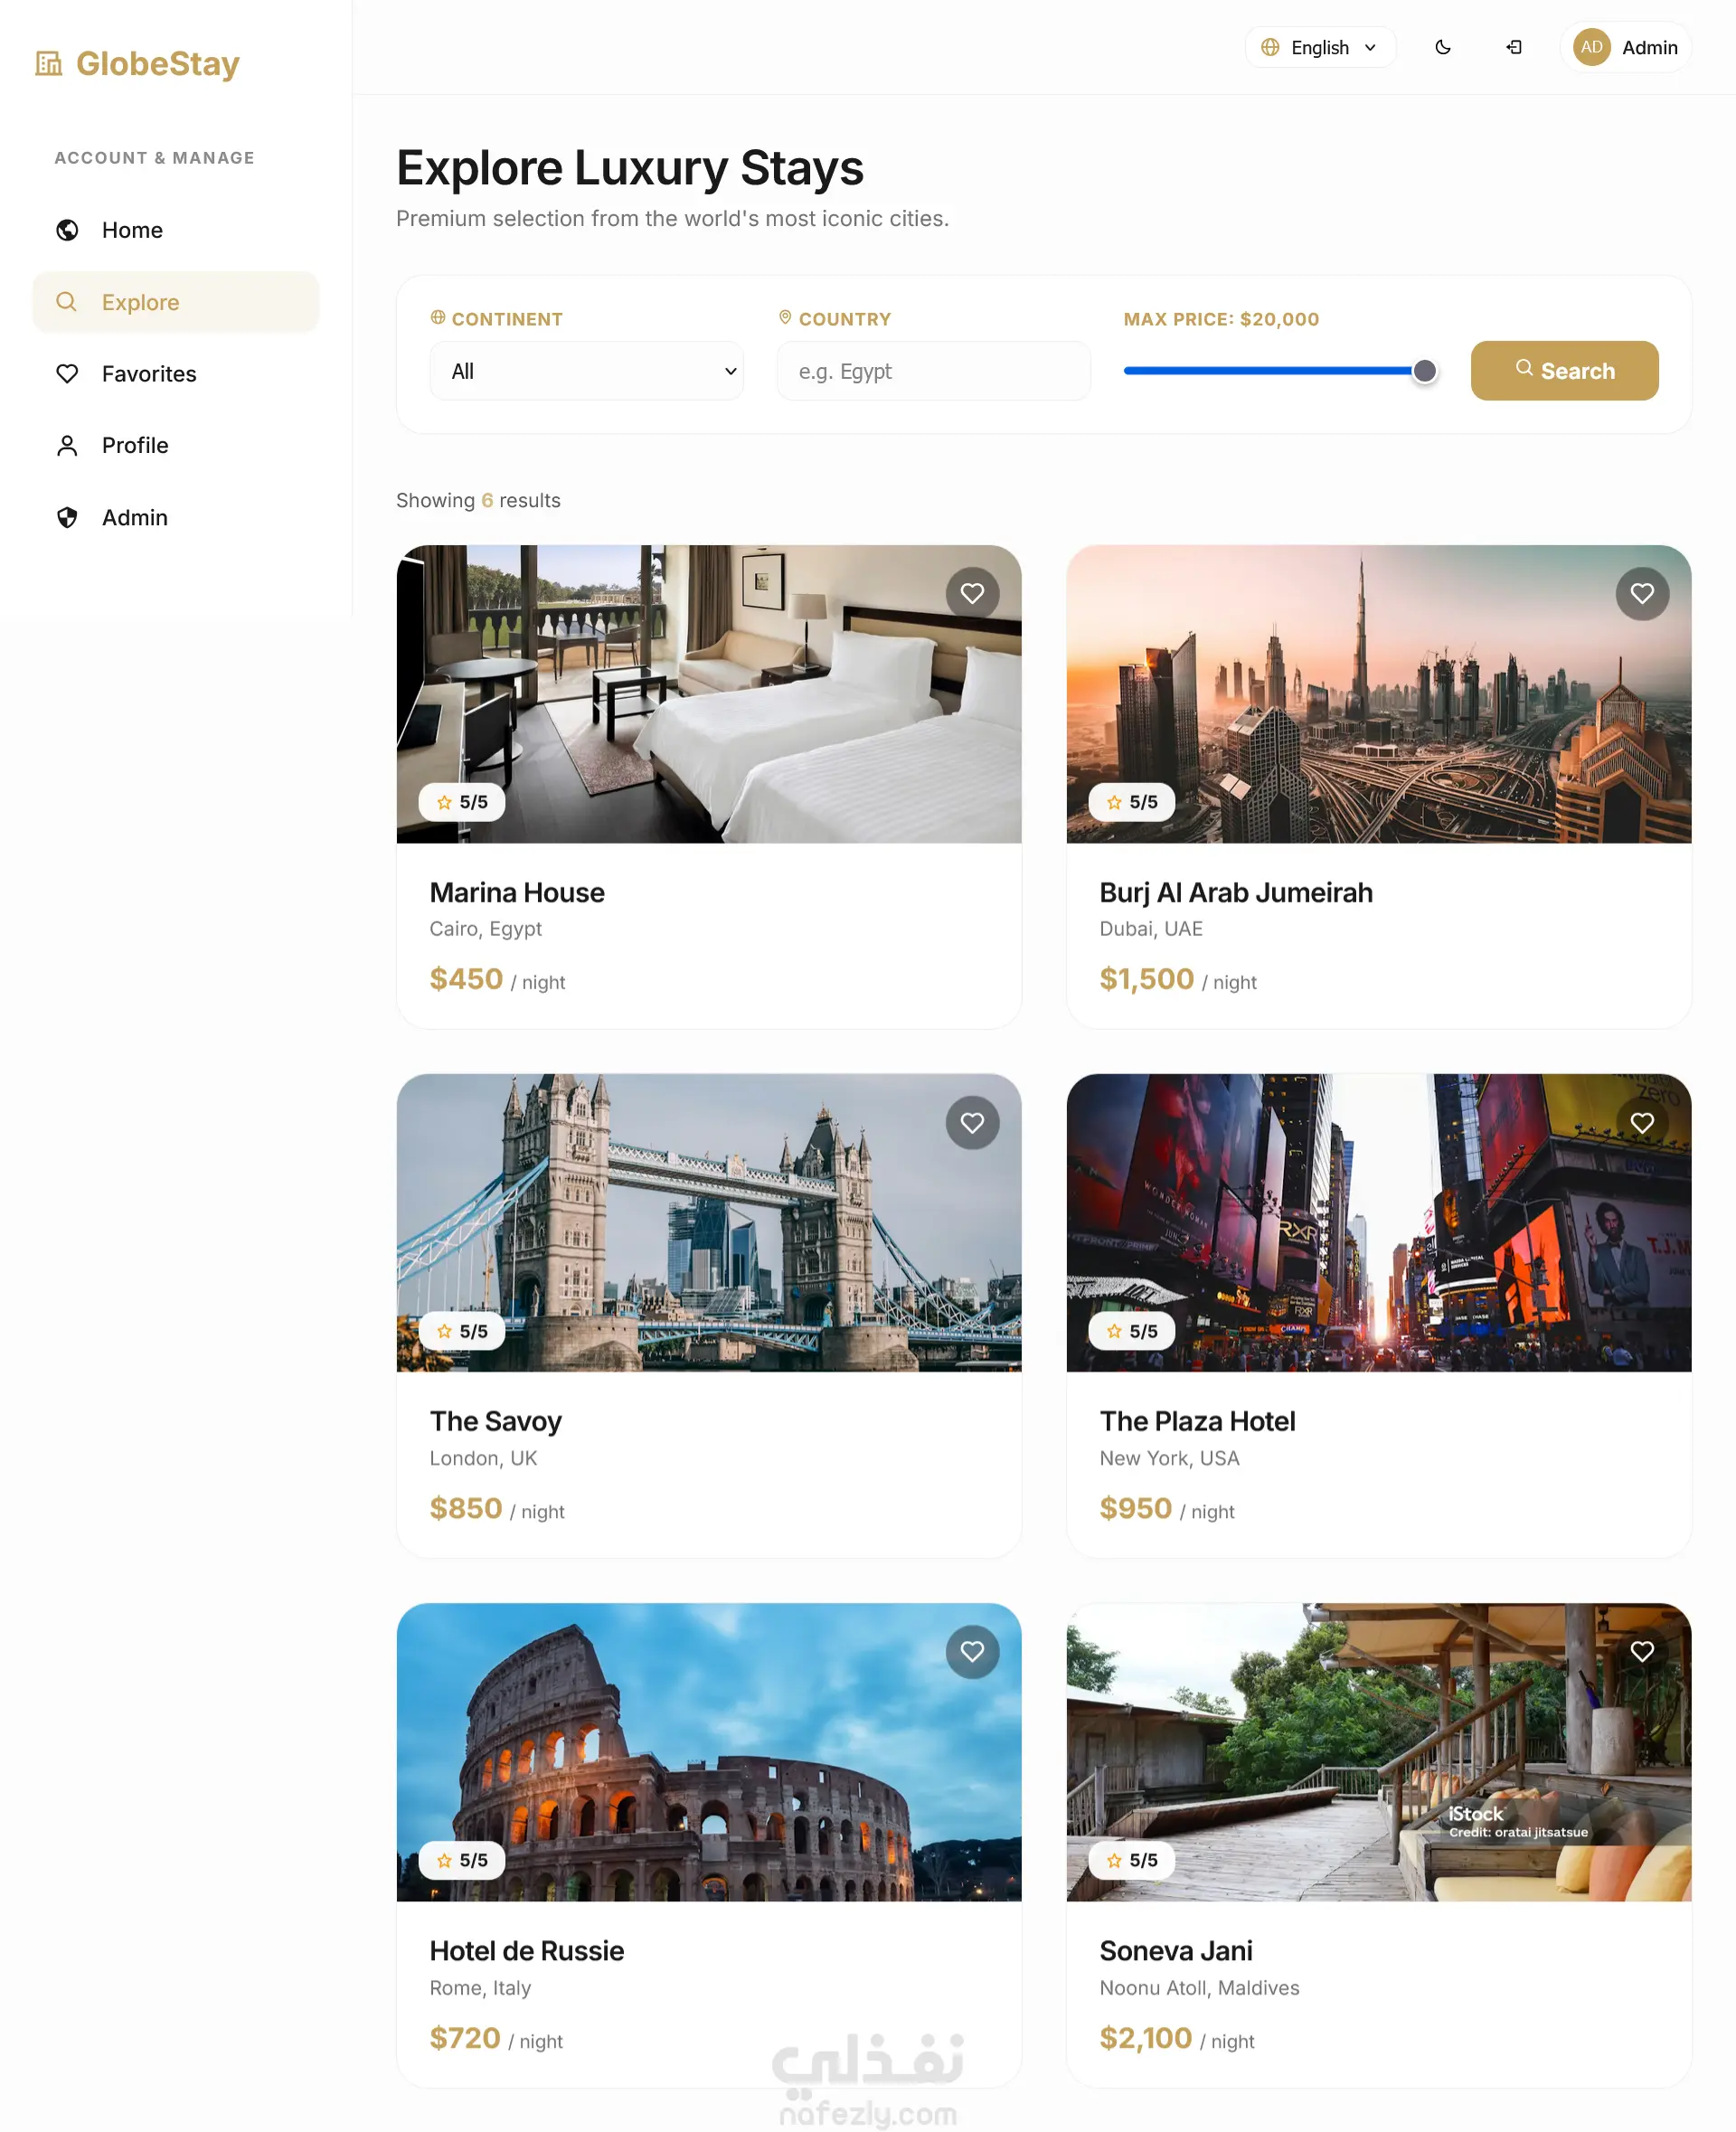Click the 'Explore Luxury Stays' heading

pos(630,167)
